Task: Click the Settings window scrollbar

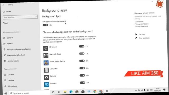Action: pos(167,22)
